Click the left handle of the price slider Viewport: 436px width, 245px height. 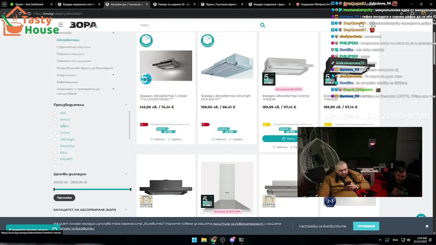(x=54, y=189)
